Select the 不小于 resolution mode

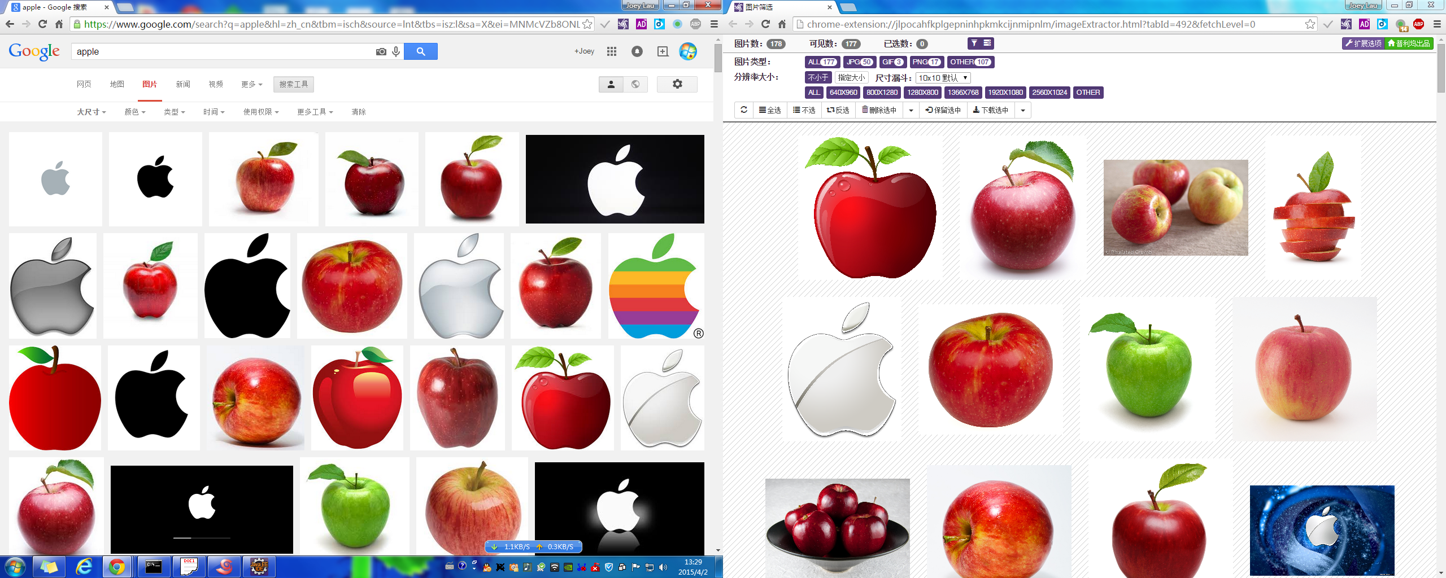coord(818,78)
